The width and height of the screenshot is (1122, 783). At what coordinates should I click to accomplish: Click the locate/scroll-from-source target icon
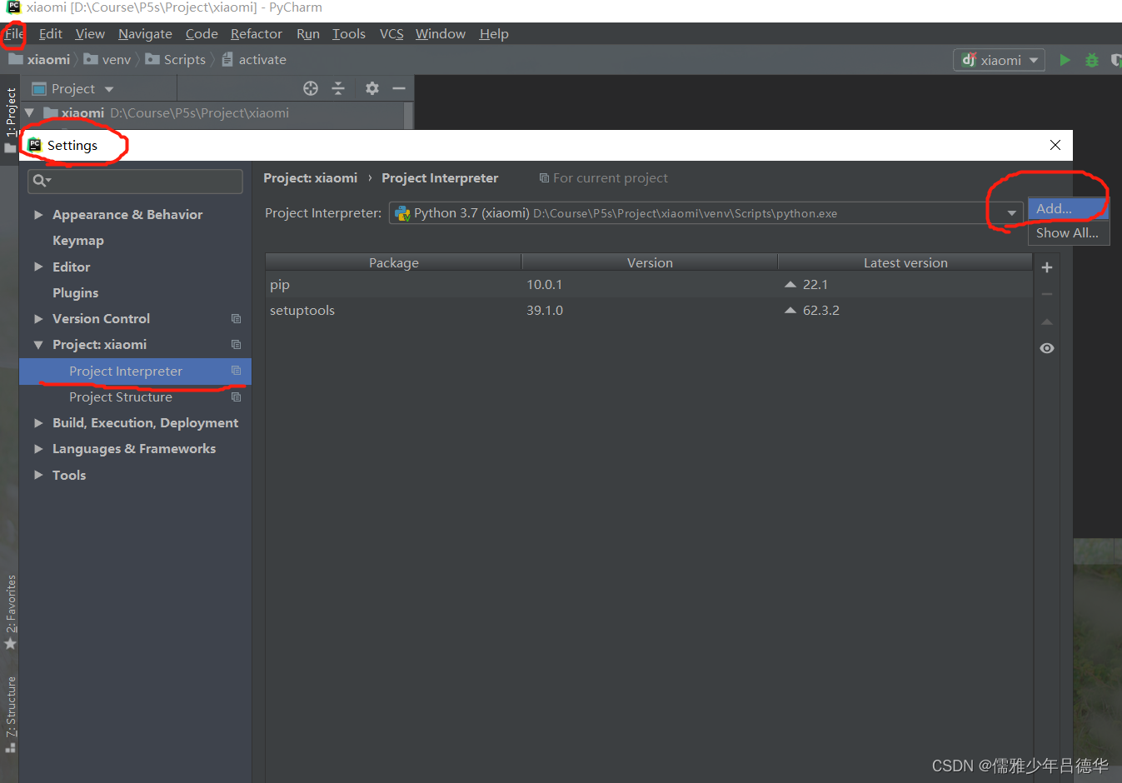click(x=311, y=88)
